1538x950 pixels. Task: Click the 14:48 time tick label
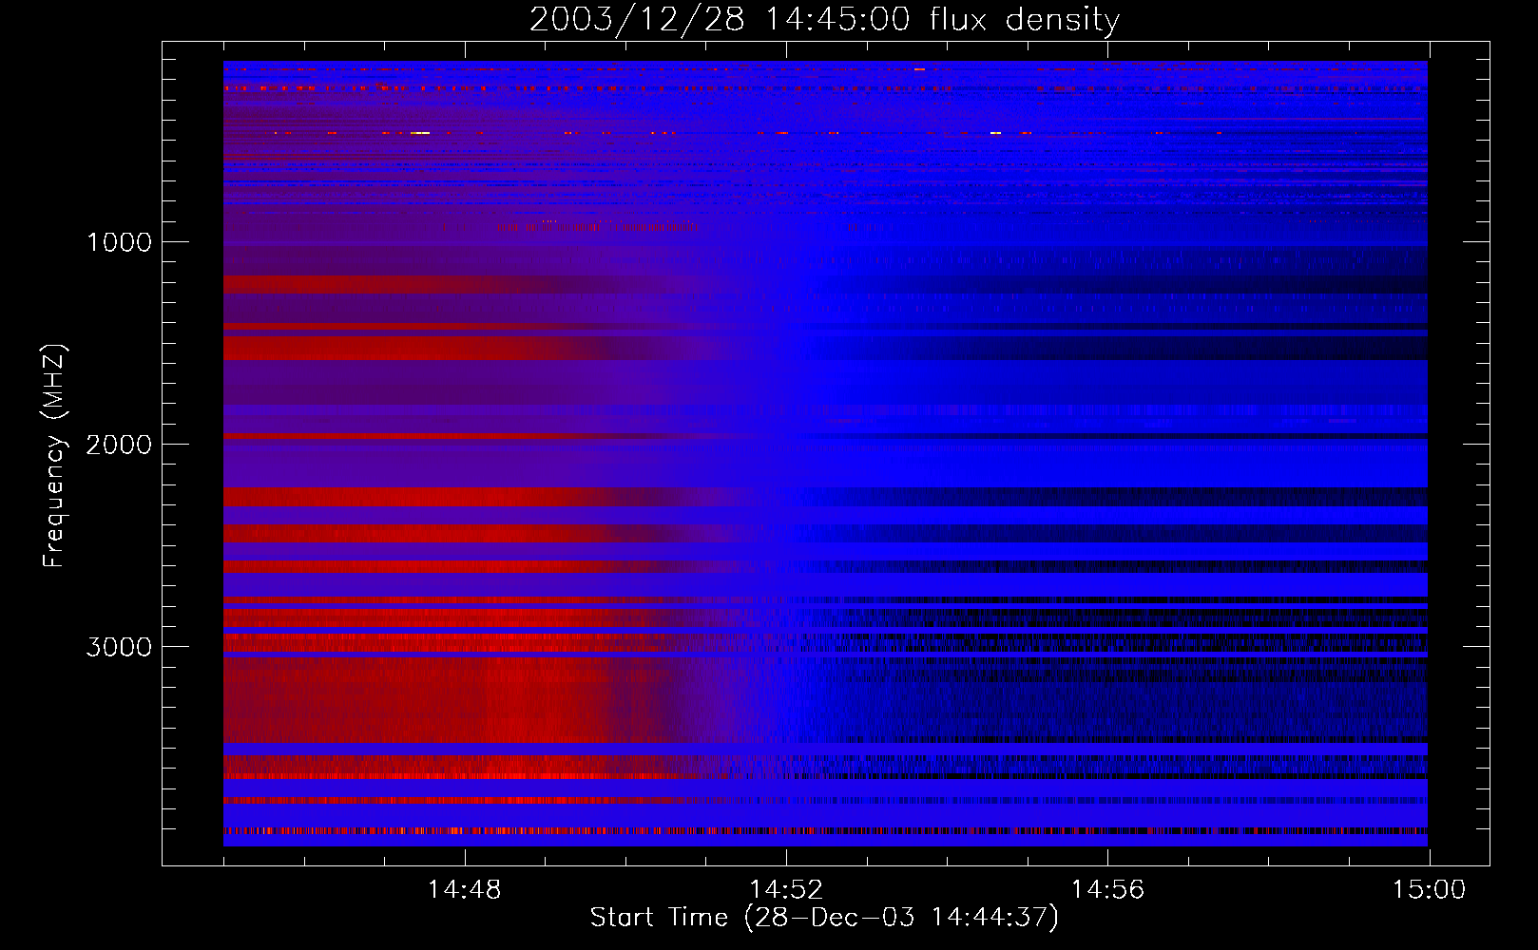pyautogui.click(x=465, y=890)
